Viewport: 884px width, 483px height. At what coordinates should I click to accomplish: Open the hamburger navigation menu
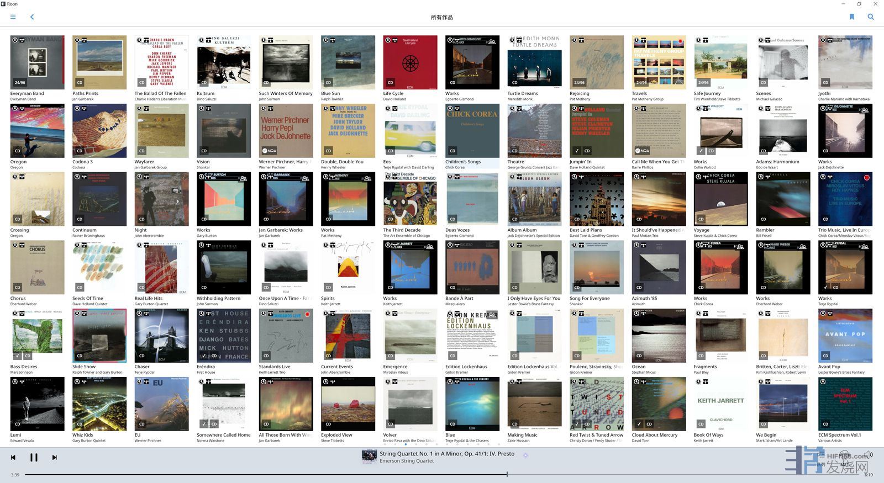pyautogui.click(x=13, y=17)
